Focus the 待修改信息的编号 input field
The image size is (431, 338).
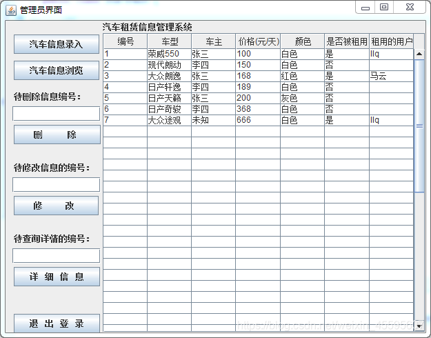(x=56, y=185)
